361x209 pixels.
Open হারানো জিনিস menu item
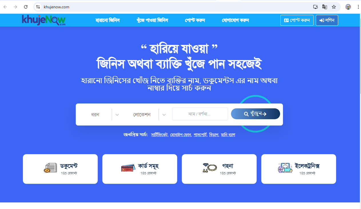[107, 20]
